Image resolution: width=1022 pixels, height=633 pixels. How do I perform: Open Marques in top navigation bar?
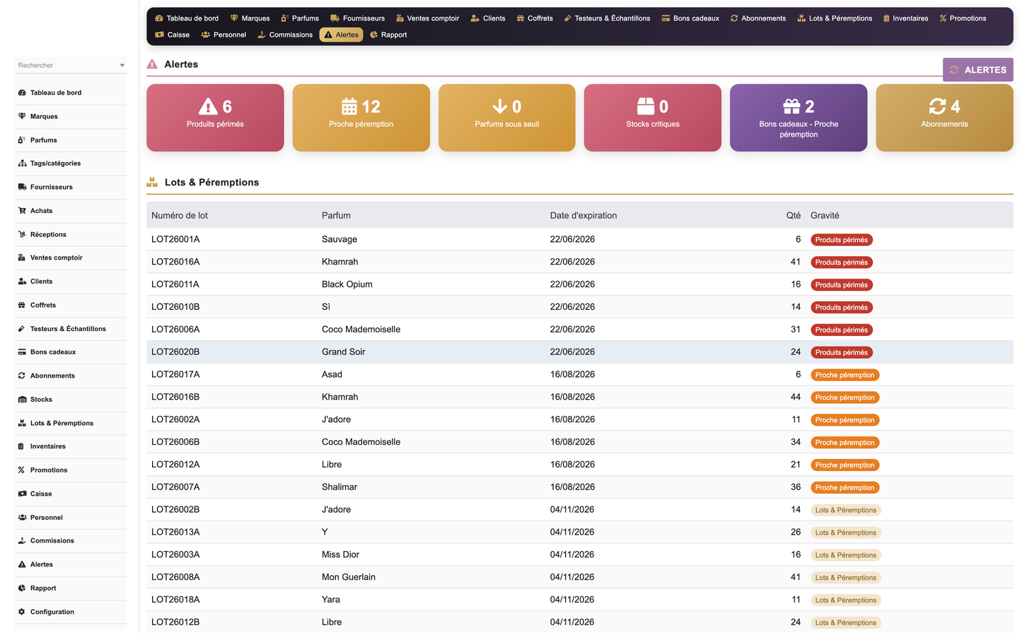point(250,18)
